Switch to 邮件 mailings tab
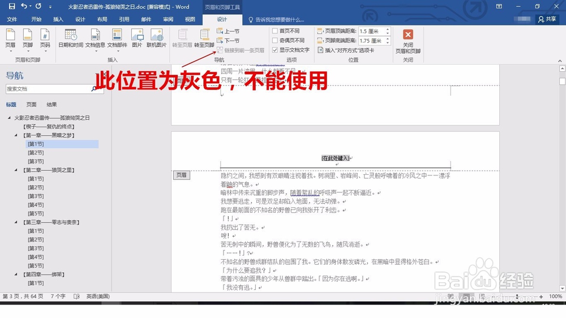Image resolution: width=566 pixels, height=318 pixels. point(146,19)
